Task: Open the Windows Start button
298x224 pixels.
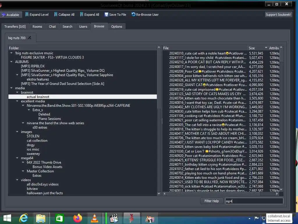Action: point(7,218)
